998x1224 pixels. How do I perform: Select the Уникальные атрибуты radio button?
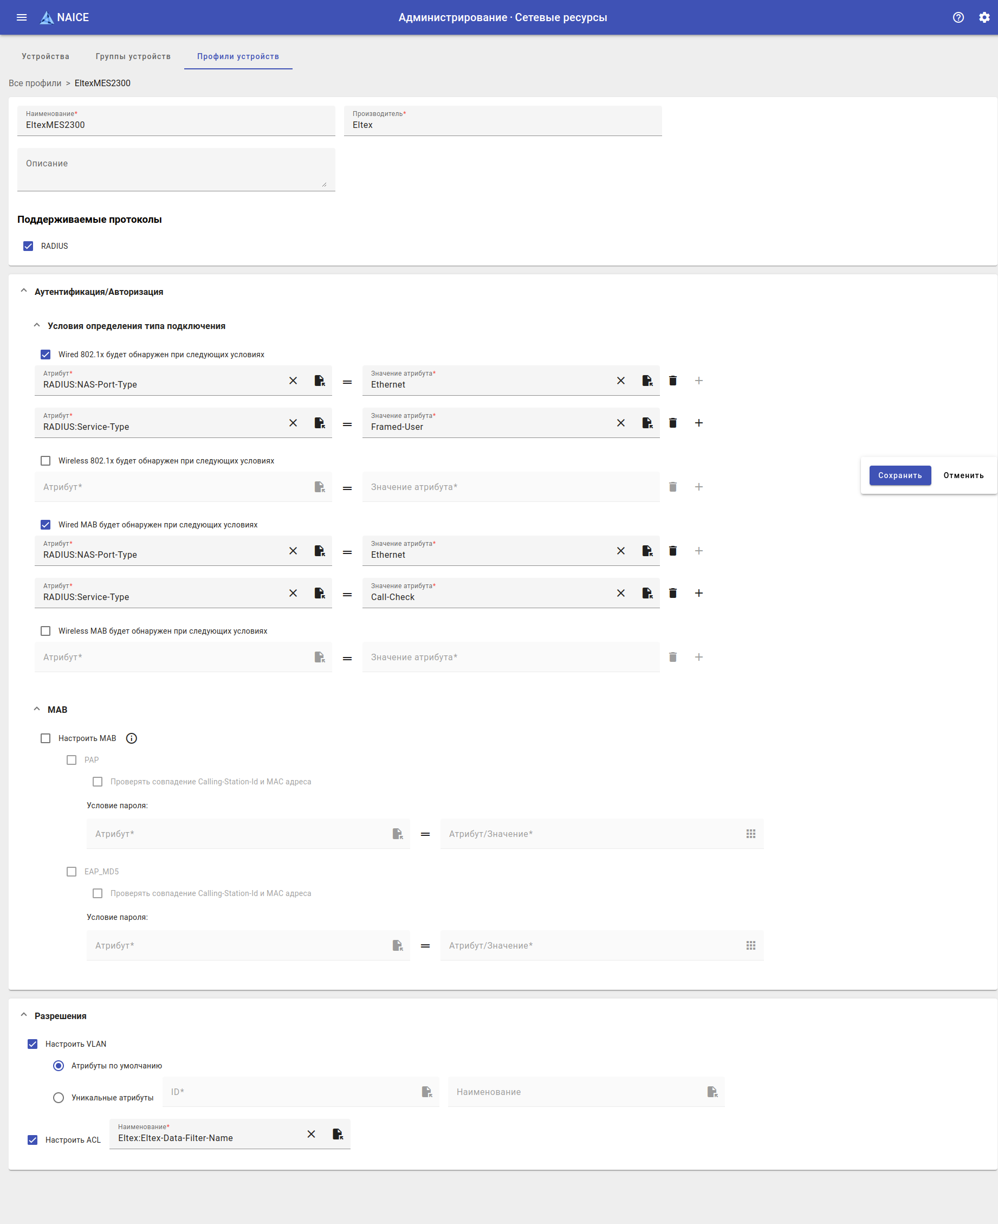(x=59, y=1098)
